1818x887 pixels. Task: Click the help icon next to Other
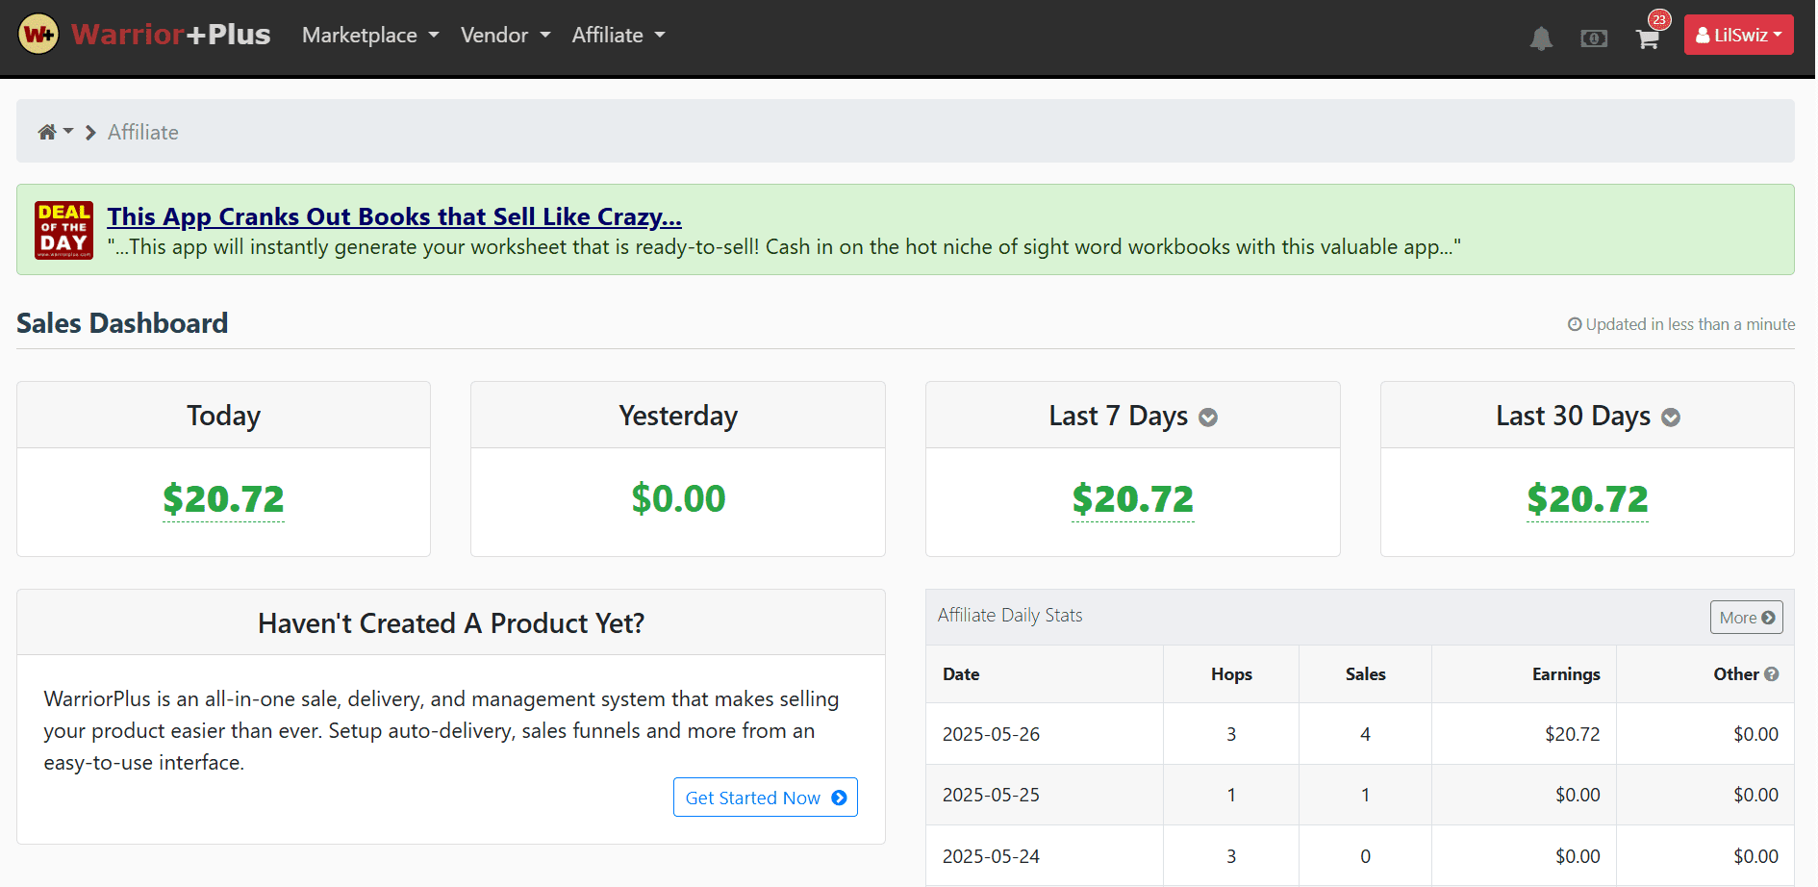(1771, 674)
